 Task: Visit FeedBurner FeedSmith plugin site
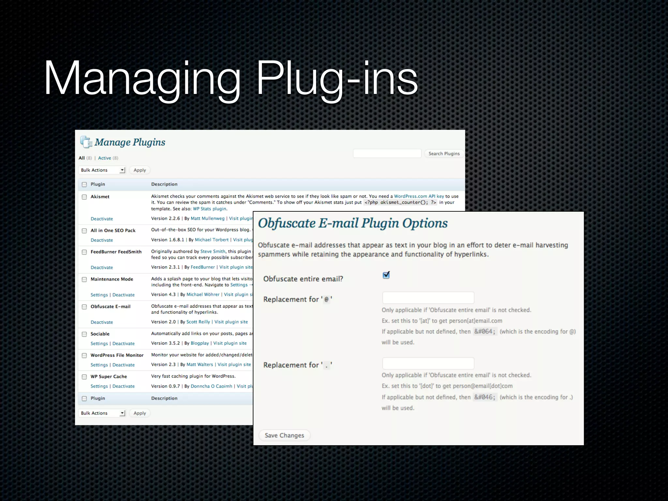pyautogui.click(x=236, y=267)
